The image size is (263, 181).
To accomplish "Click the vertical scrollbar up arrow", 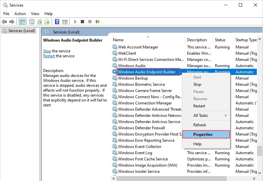I will (260, 39).
